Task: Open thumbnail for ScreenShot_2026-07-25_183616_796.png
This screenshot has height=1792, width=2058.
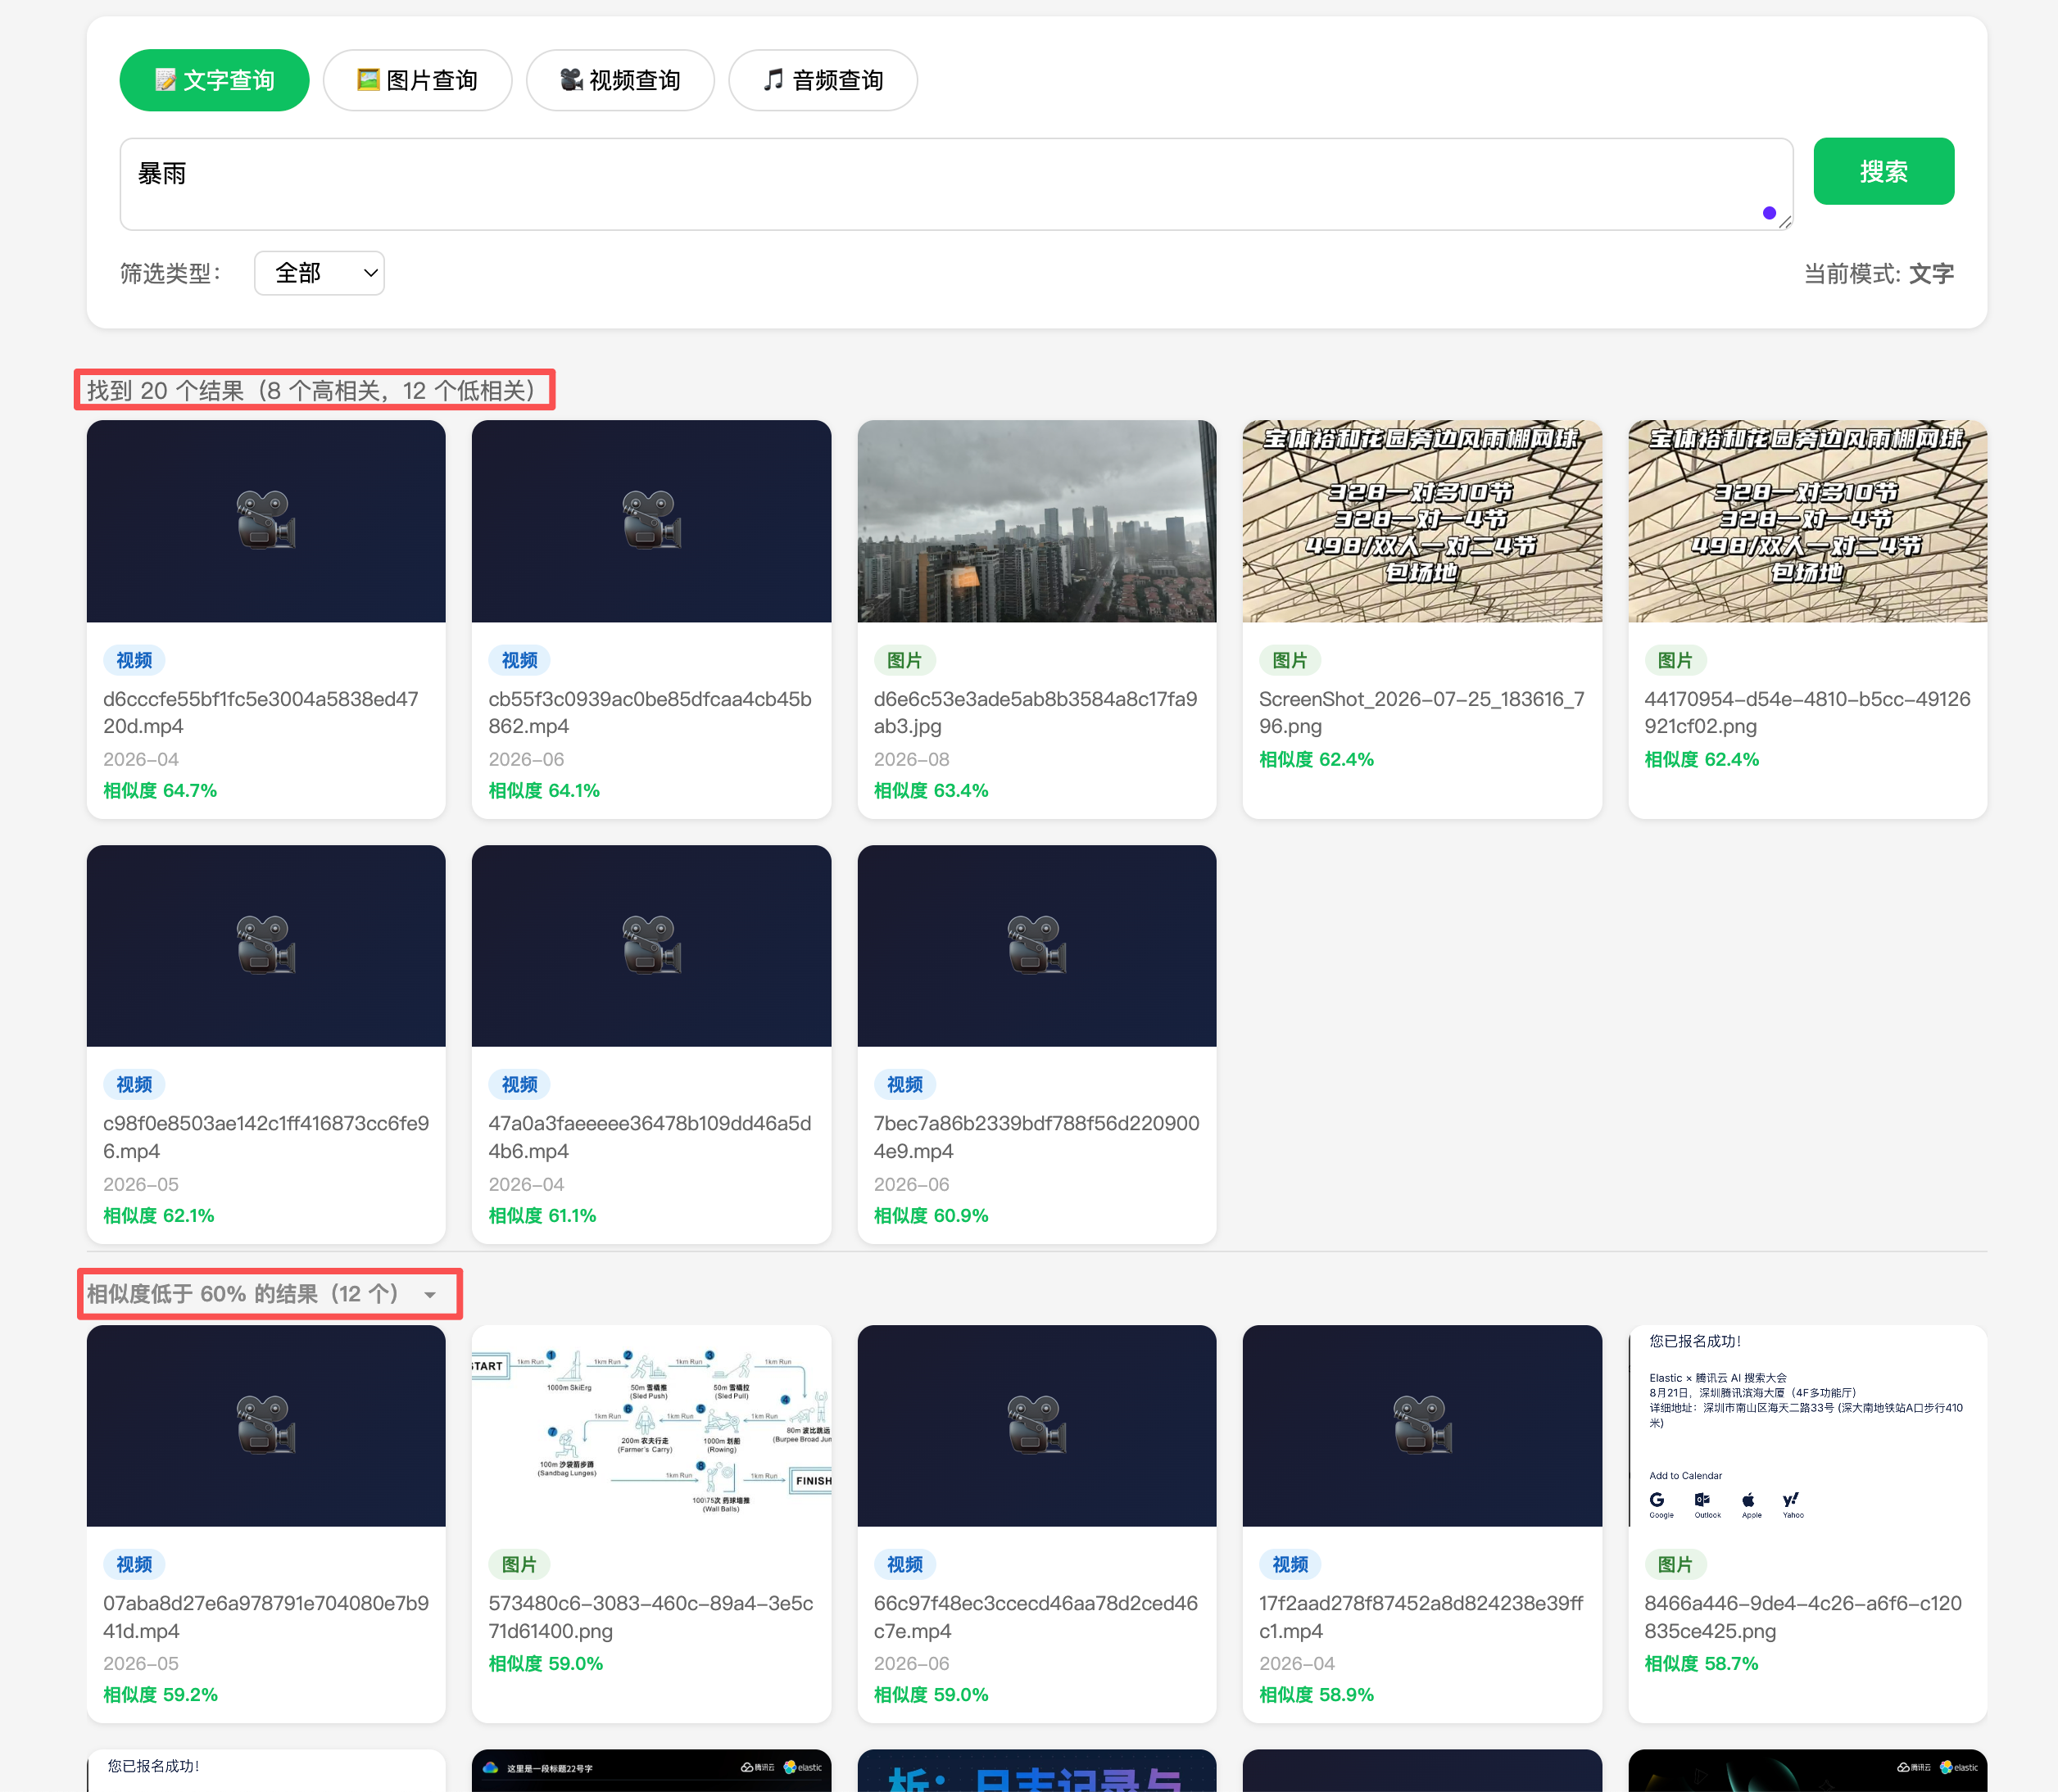Action: tap(1421, 521)
